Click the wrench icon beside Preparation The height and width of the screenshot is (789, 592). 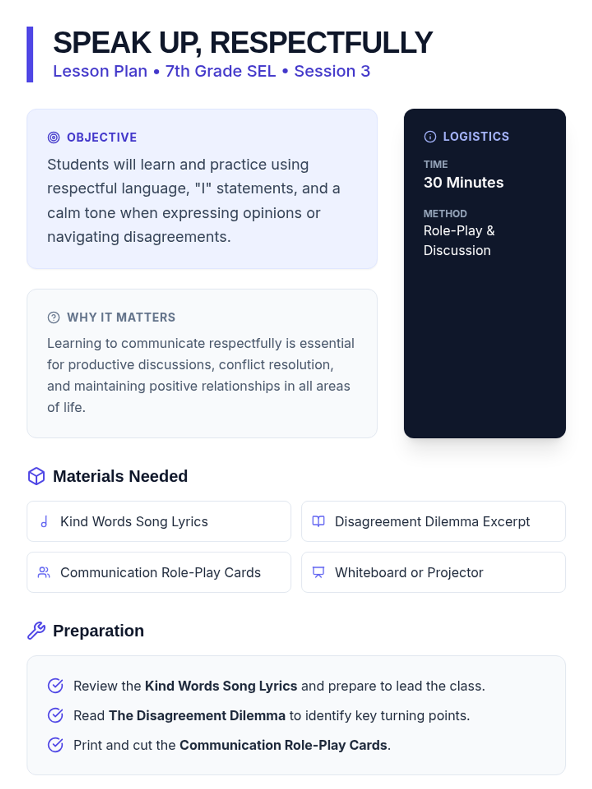point(37,631)
